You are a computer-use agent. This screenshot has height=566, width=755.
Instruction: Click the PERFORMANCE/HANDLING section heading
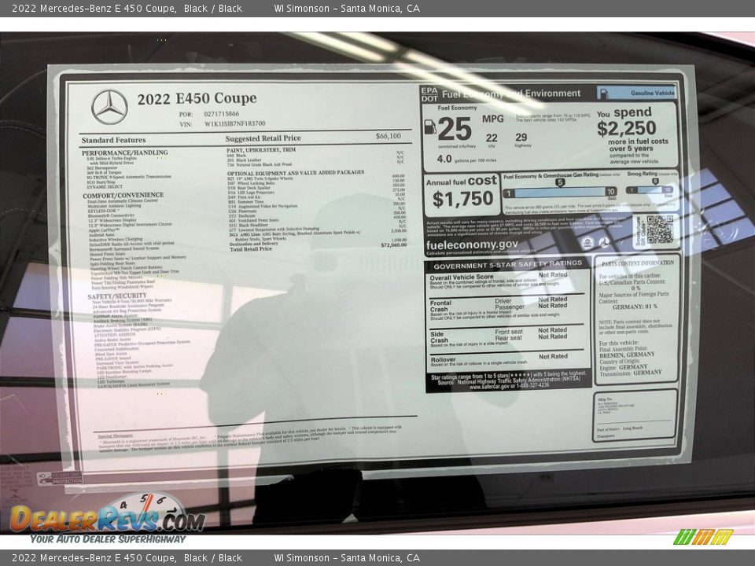[x=125, y=153]
